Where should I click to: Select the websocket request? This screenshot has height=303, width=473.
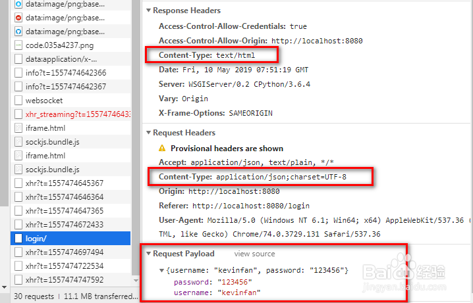click(x=70, y=101)
